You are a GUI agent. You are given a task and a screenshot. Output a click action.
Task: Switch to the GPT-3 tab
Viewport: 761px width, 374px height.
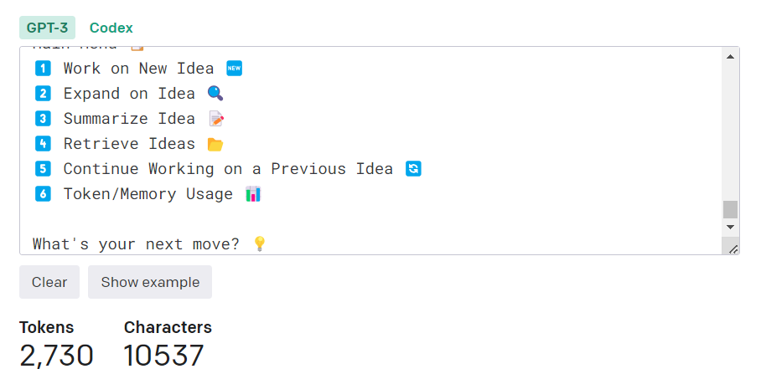47,28
